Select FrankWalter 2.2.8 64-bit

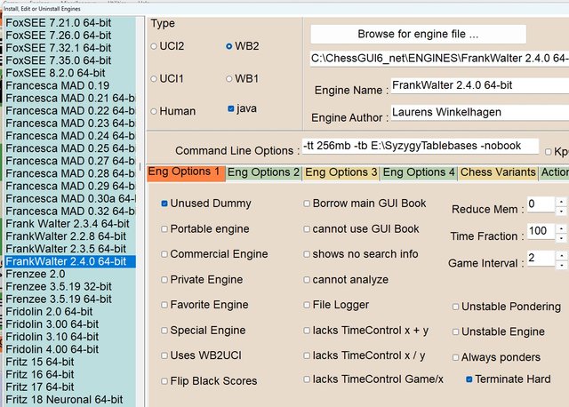pos(70,236)
